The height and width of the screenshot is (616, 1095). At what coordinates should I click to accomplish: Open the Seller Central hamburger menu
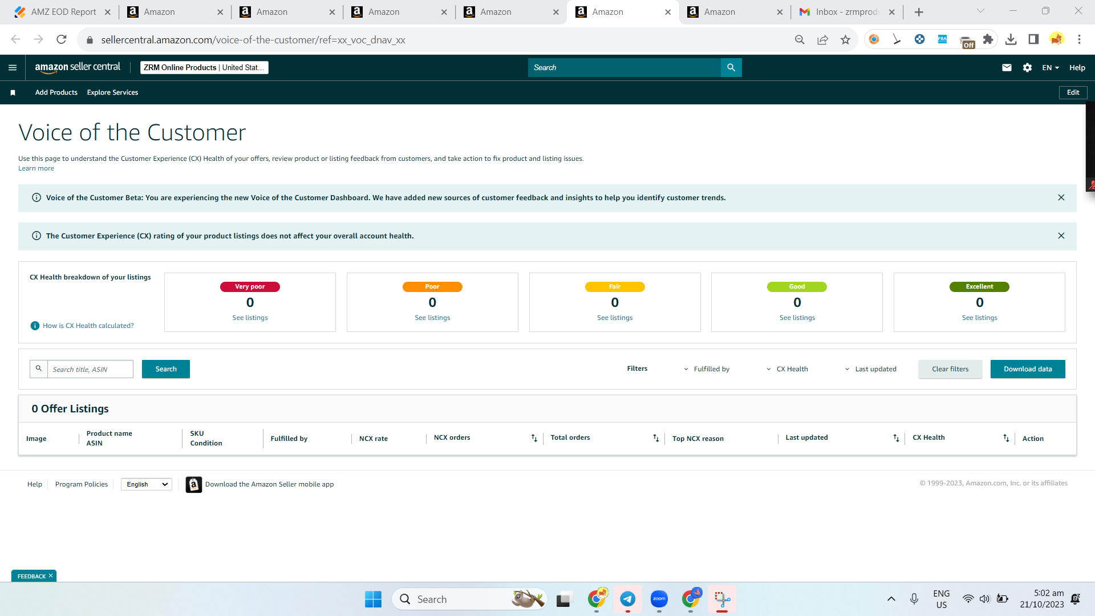pos(13,67)
